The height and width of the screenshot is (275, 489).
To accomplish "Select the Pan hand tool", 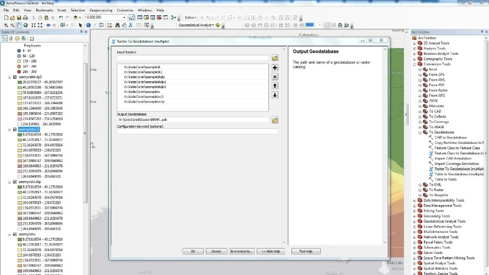I will pyautogui.click(x=19, y=25).
